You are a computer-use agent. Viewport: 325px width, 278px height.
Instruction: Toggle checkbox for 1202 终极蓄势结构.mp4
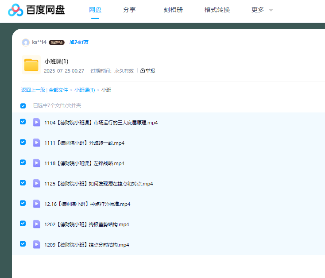coord(23,224)
